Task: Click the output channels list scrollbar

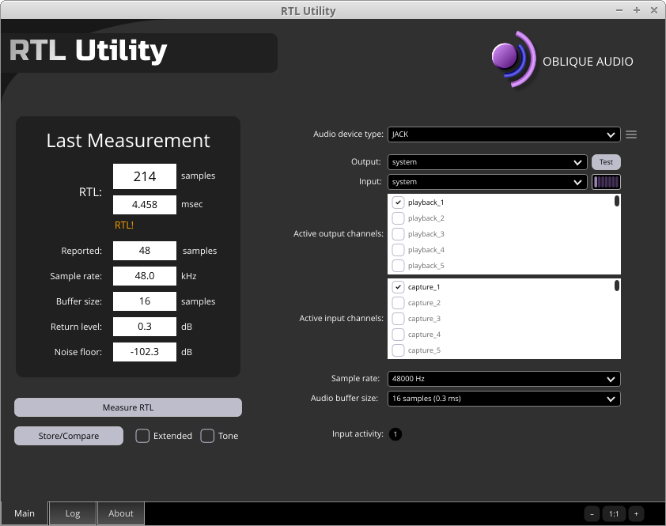Action: [617, 202]
